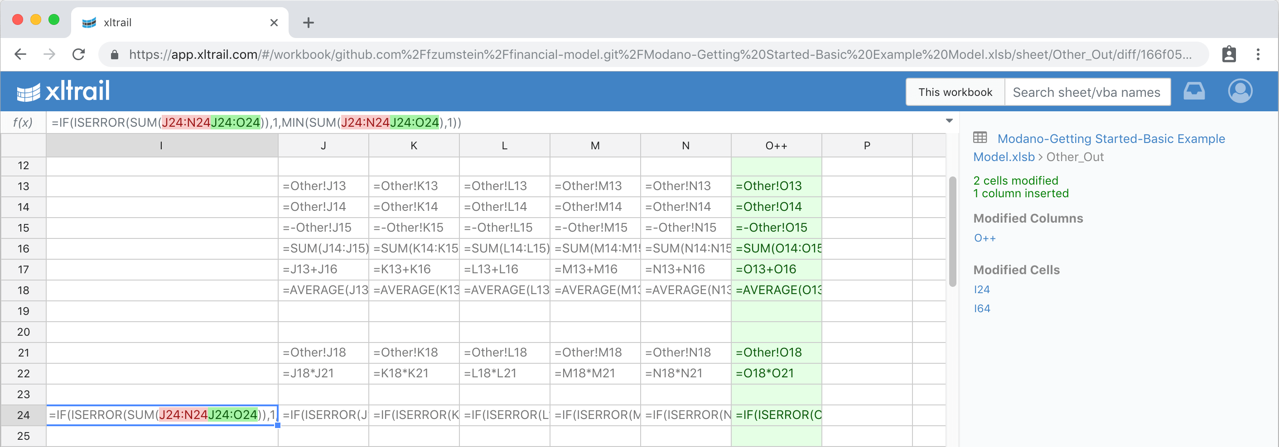This screenshot has width=1279, height=447.
Task: Open the browser profile icon
Action: pyautogui.click(x=1229, y=54)
